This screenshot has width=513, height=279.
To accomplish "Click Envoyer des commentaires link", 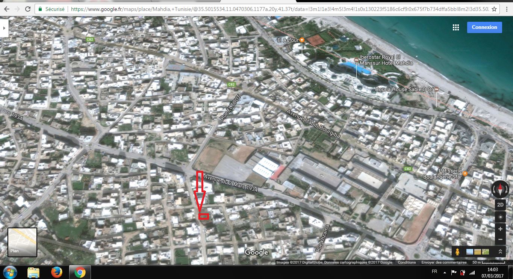I will [444, 262].
